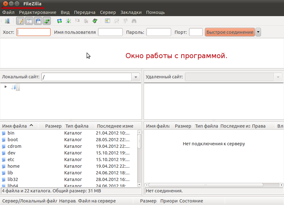Toggle transfer queue display

click(x=47, y=21)
